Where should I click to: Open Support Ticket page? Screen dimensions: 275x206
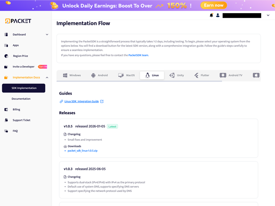pos(21,120)
